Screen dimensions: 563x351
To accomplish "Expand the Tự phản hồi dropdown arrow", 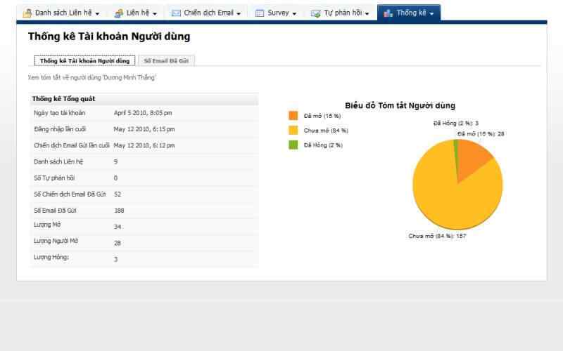I will [x=367, y=14].
